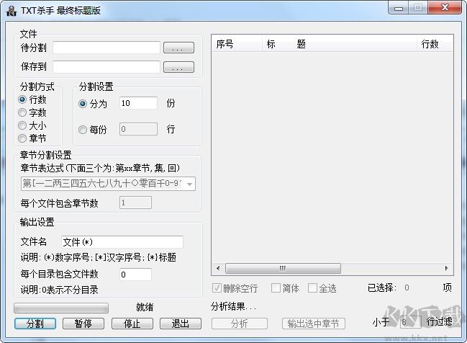Viewport: 467px width, 343px height.
Task: Click the 分为 count field showing 10
Action: pos(138,103)
